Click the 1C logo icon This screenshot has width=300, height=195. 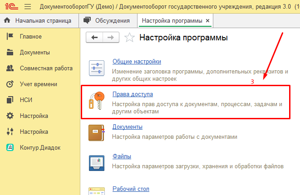pyautogui.click(x=11, y=6)
